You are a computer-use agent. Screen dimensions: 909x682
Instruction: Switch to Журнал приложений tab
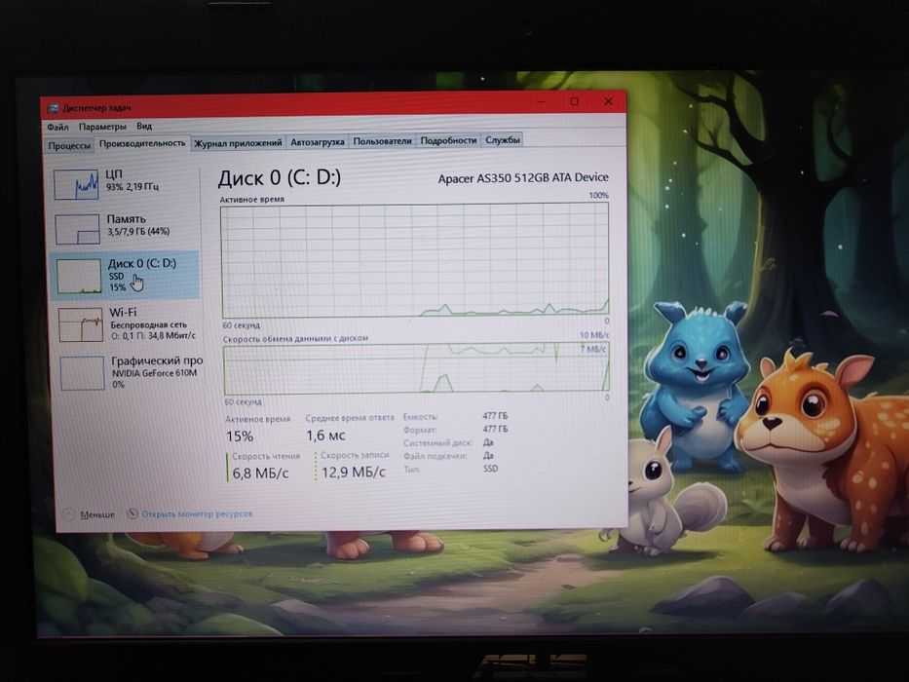tap(238, 142)
